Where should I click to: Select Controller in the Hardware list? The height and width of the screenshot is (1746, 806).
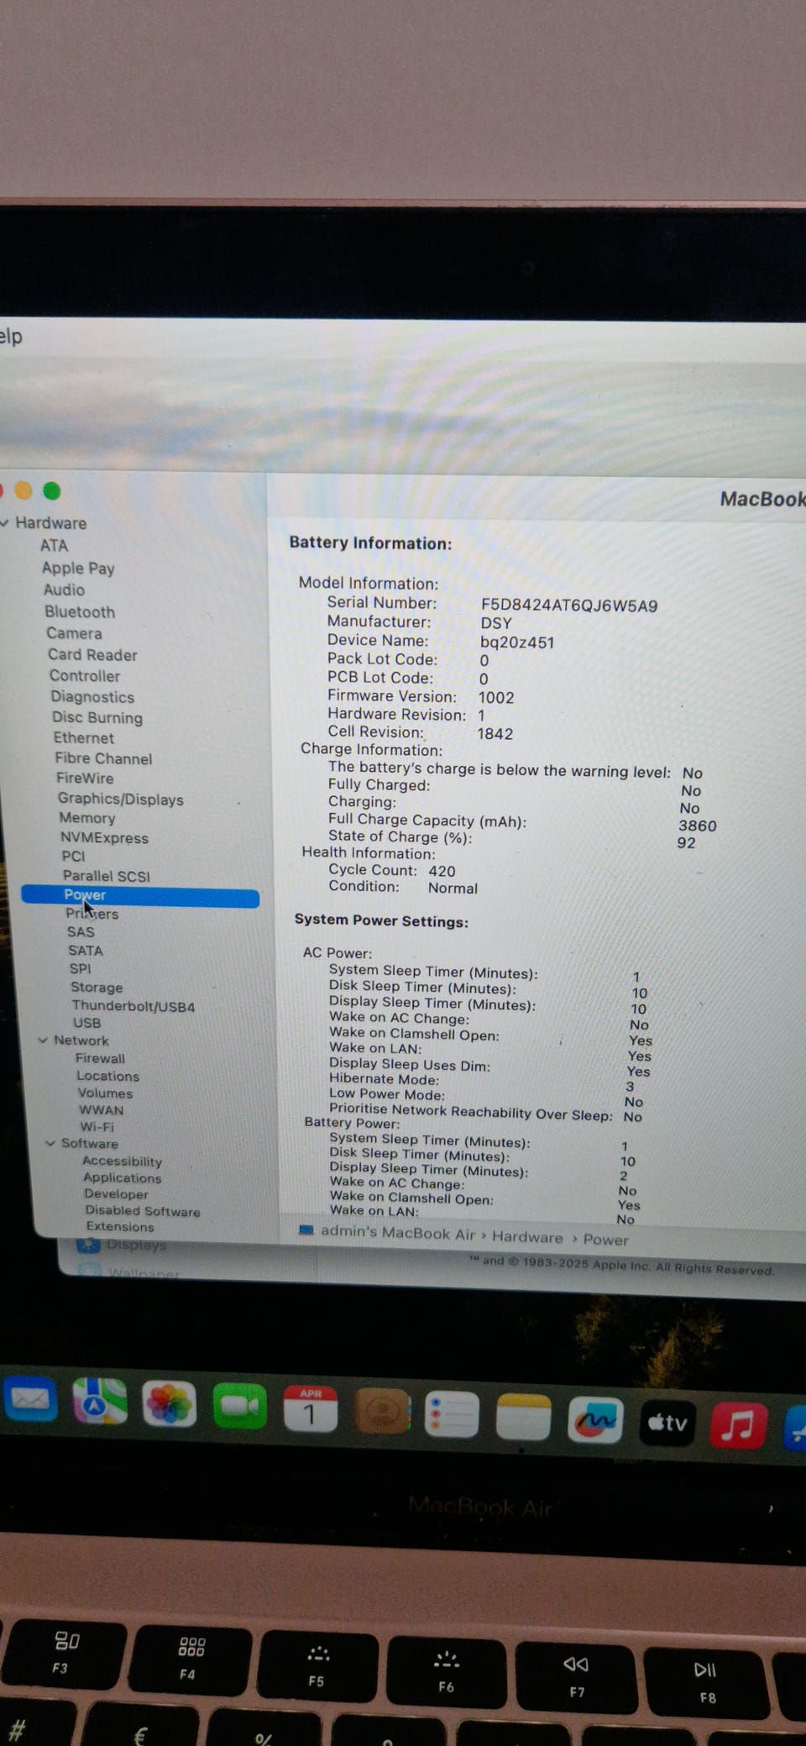(x=85, y=675)
